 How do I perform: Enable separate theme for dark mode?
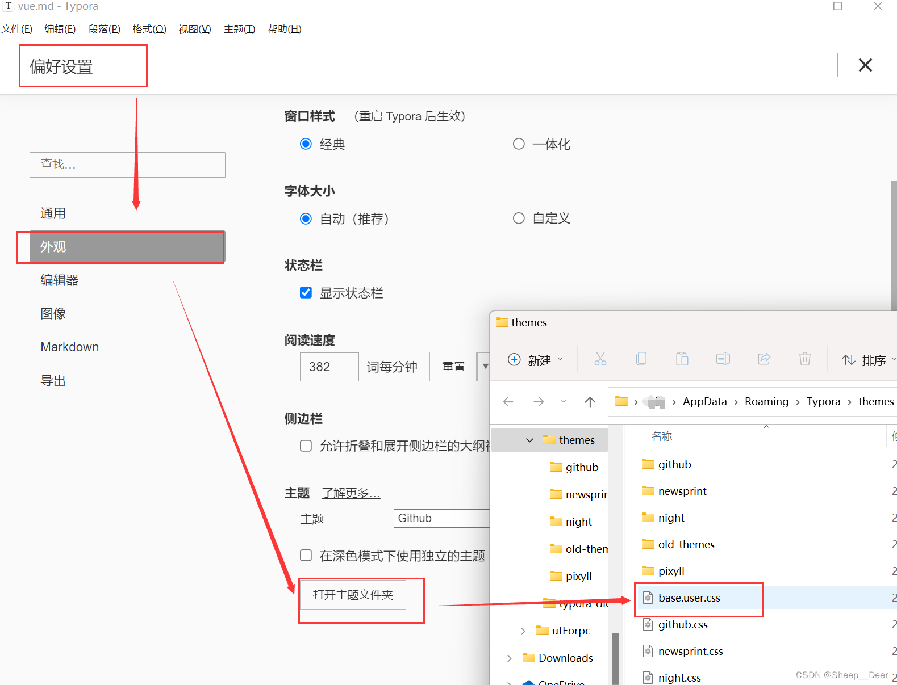(306, 555)
